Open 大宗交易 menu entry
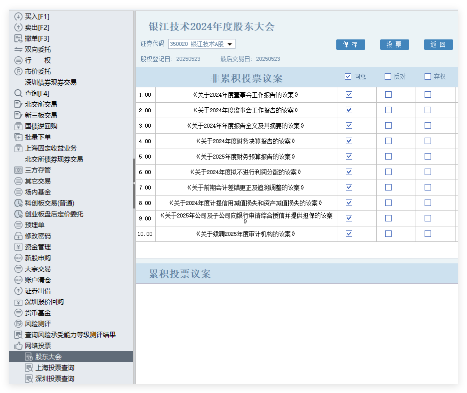Image resolution: width=467 pixels, height=393 pixels. tap(38, 269)
